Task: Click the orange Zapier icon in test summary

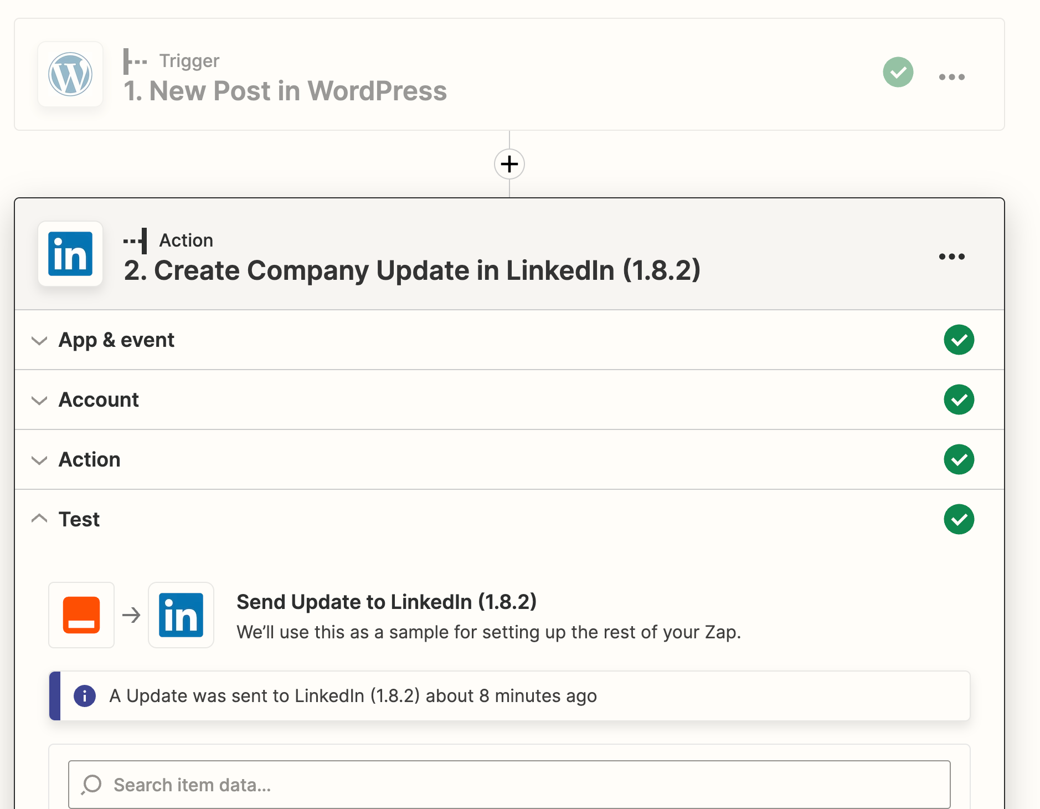Action: [81, 615]
